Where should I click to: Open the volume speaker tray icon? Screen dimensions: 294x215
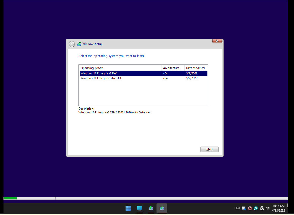coord(267,208)
